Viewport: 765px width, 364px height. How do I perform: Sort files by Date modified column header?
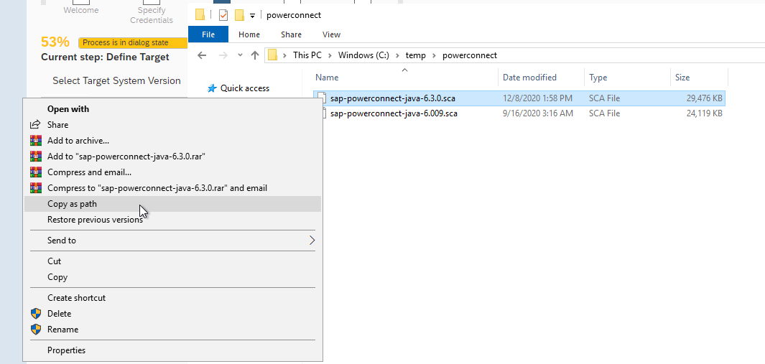pyautogui.click(x=529, y=78)
